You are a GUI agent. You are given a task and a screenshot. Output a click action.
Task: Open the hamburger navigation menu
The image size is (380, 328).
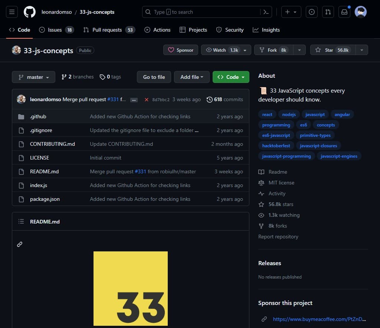(x=12, y=12)
